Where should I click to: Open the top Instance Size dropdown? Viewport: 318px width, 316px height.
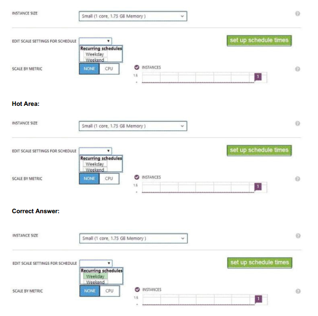click(133, 16)
